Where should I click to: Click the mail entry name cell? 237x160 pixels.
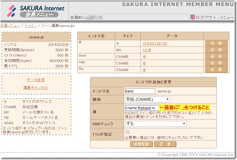[96, 63]
